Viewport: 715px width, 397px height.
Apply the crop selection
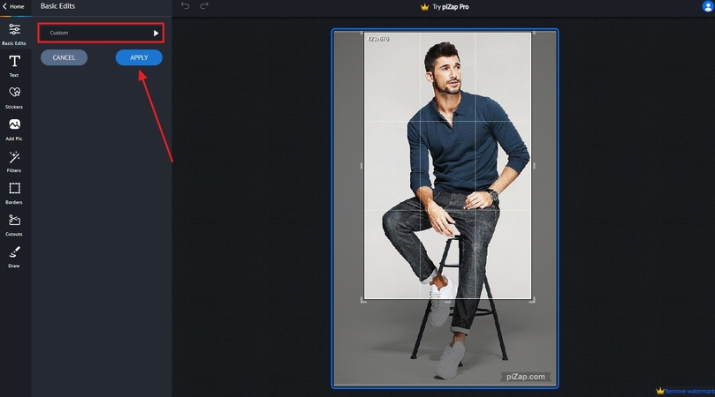139,57
